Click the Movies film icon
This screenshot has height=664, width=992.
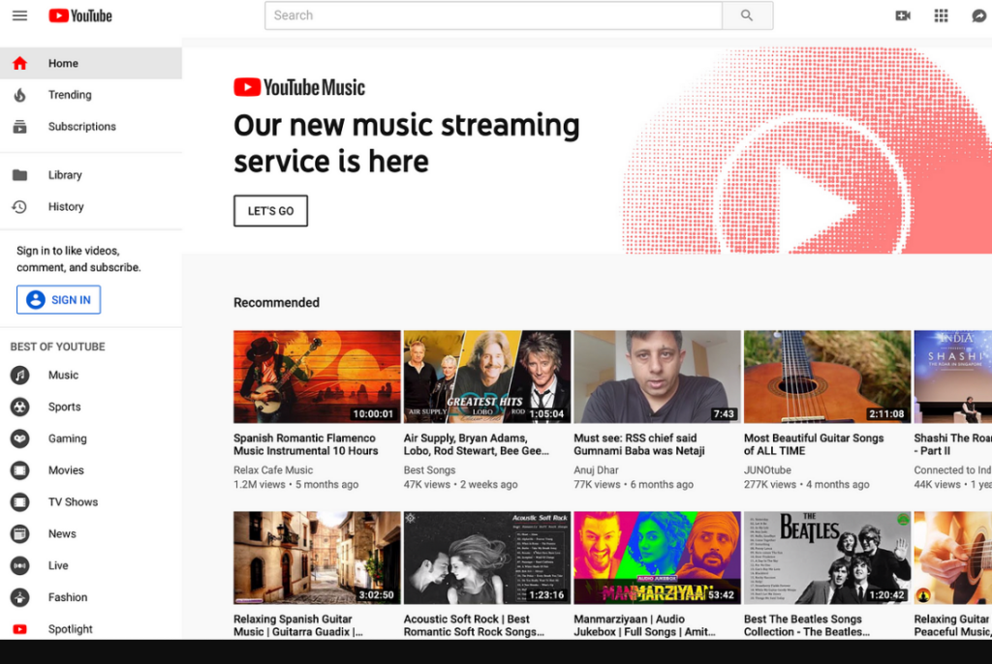[x=19, y=469]
